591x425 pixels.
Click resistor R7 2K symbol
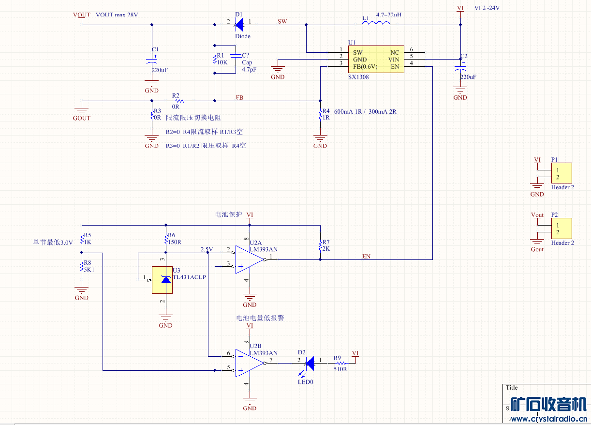click(x=320, y=245)
